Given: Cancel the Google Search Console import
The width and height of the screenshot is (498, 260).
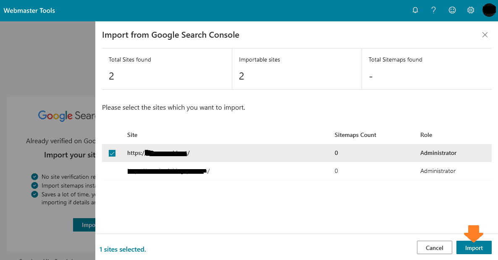Looking at the screenshot, I should 435,248.
